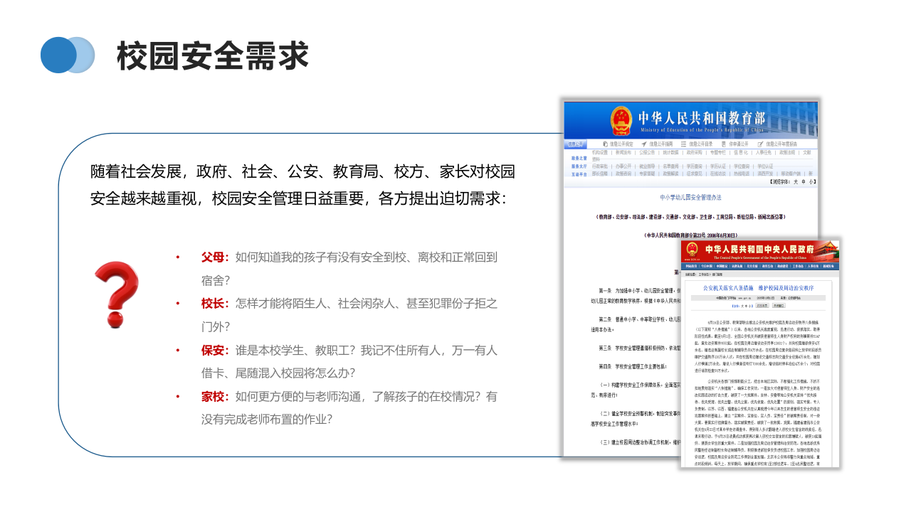
Task: Click the national emblem on the Central Government banner
Action: point(692,250)
